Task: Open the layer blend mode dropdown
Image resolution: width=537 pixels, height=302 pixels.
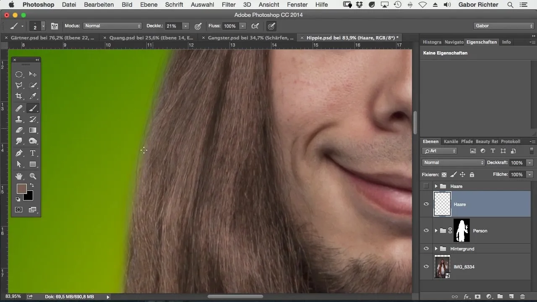Action: click(453, 163)
